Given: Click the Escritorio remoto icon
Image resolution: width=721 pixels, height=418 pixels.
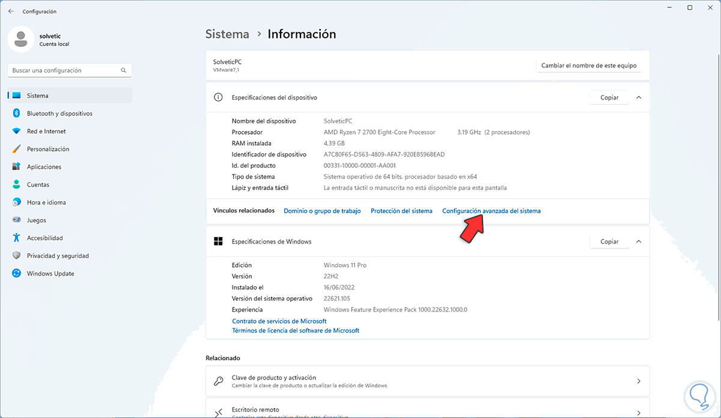Looking at the screenshot, I should 219,413.
